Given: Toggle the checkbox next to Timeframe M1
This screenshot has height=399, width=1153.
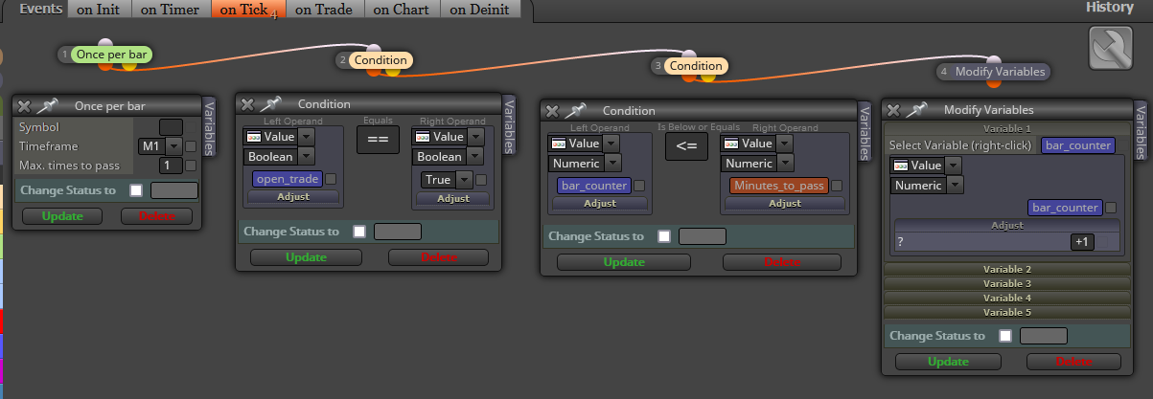Looking at the screenshot, I should [192, 146].
